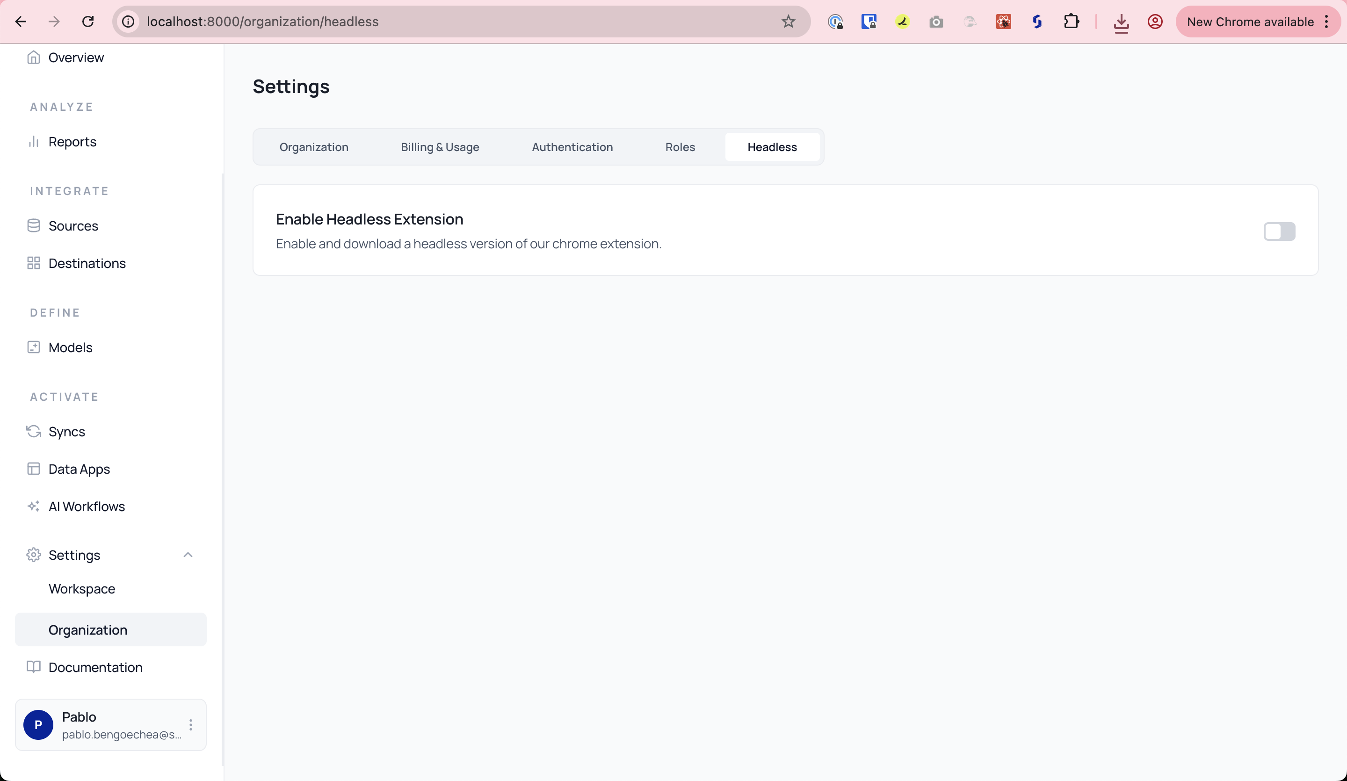Click the New Chrome available button

pos(1250,22)
